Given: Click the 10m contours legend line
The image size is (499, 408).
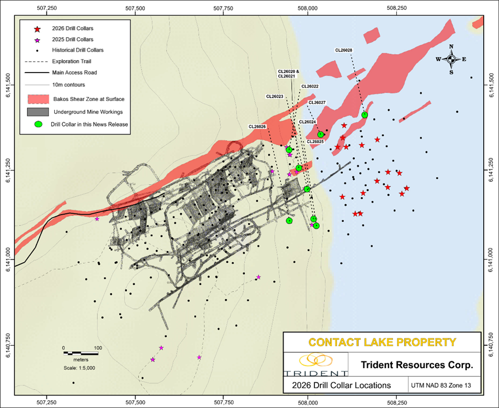Looking at the screenshot, I should point(37,85).
